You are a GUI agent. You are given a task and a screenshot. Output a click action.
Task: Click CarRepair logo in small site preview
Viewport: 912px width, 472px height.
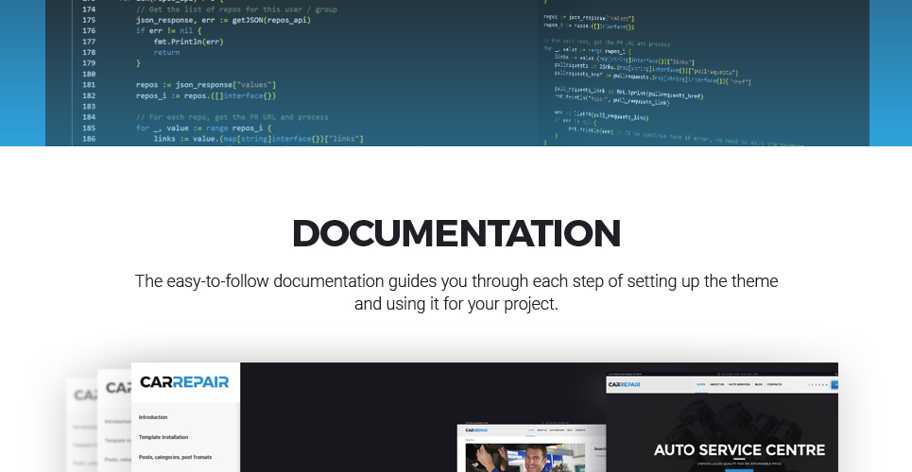[x=476, y=430]
